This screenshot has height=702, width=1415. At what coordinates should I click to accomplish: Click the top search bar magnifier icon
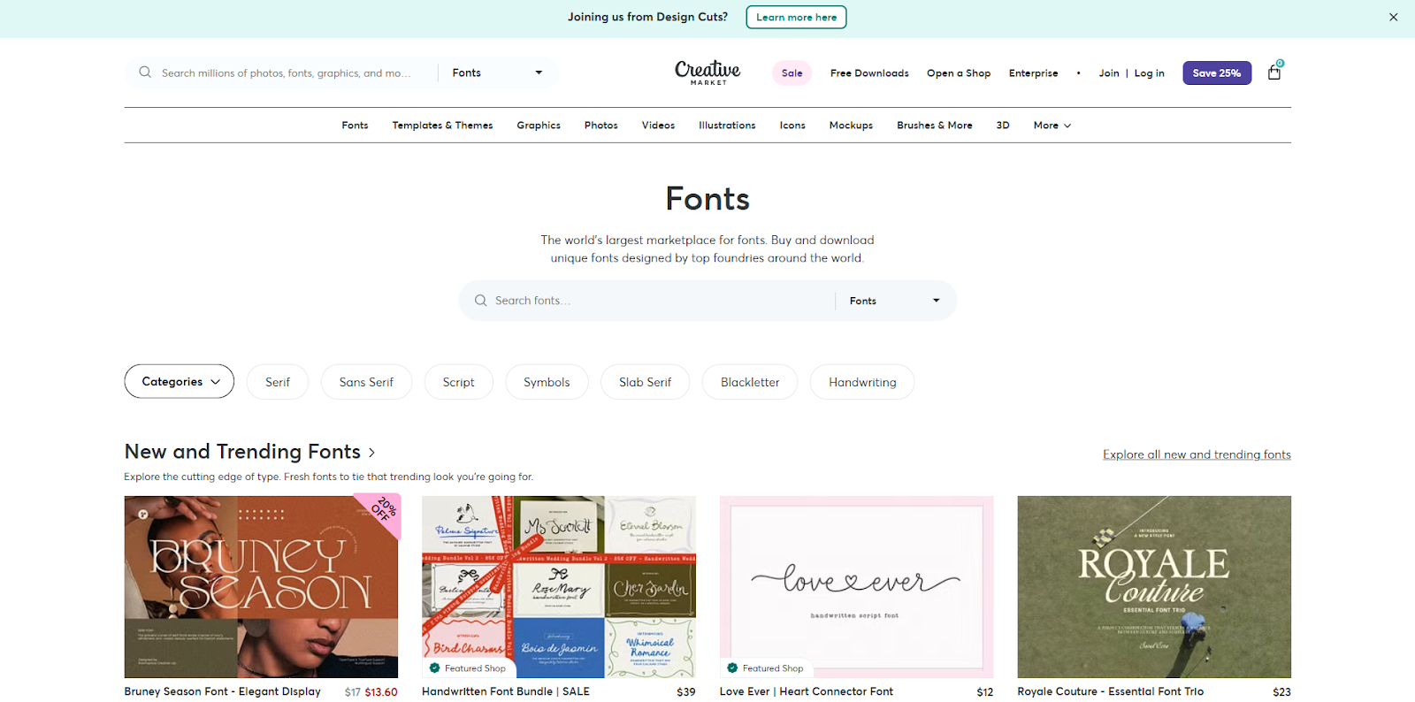coord(145,72)
